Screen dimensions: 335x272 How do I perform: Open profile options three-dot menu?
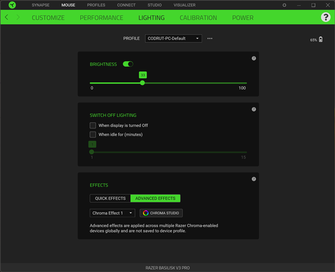[210, 38]
